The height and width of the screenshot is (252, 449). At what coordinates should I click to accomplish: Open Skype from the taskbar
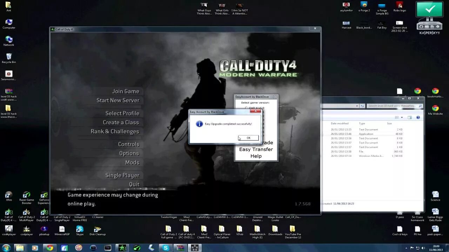166,248
